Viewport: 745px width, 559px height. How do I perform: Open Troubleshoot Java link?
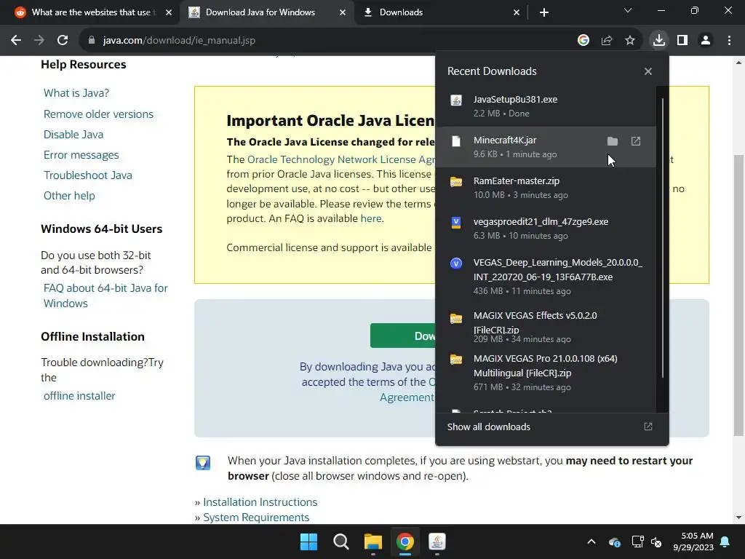[x=88, y=175]
